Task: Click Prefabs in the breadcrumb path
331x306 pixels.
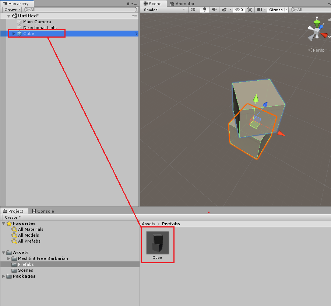Action: [x=171, y=224]
